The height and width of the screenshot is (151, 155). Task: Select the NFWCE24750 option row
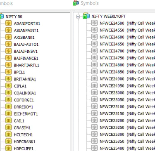[x=123, y=58]
